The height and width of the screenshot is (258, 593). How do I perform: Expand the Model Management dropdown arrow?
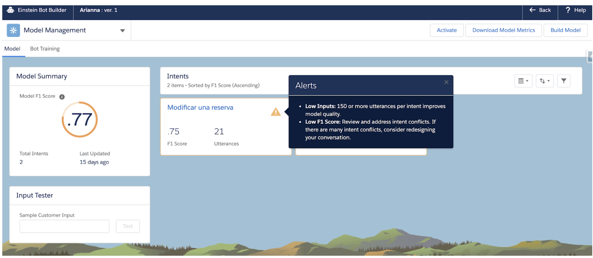pyautogui.click(x=122, y=31)
